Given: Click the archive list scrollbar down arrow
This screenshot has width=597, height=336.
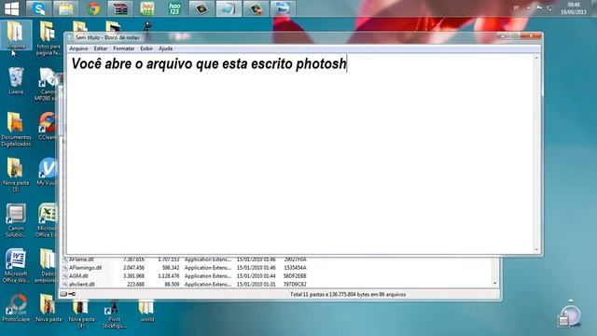Looking at the screenshot, I should pyautogui.click(x=495, y=284).
